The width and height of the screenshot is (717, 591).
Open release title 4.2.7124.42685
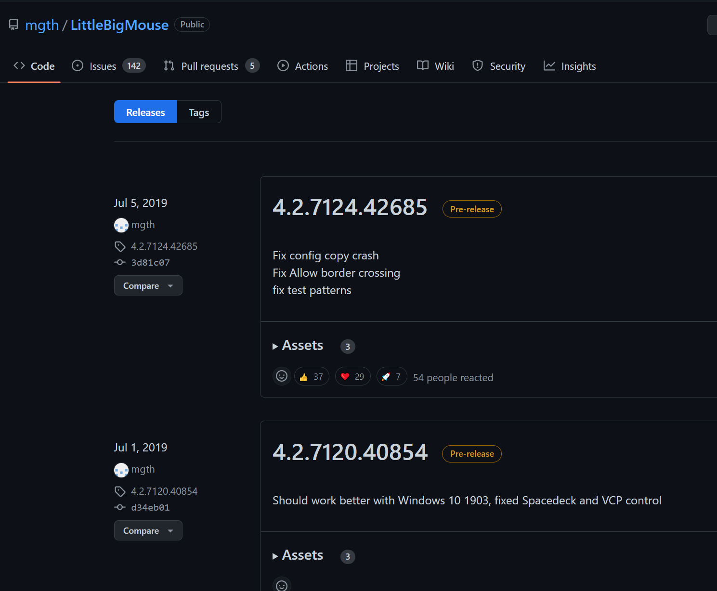[x=350, y=207]
